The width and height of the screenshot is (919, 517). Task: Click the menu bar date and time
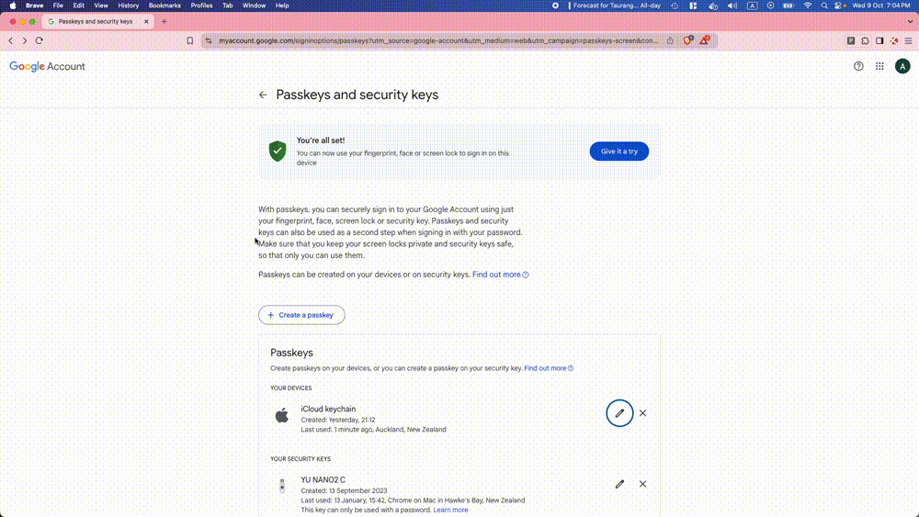click(x=881, y=6)
